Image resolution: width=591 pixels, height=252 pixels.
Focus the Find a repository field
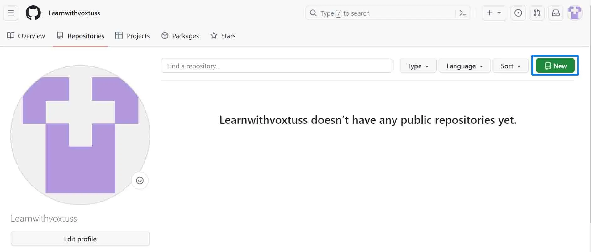coord(277,66)
